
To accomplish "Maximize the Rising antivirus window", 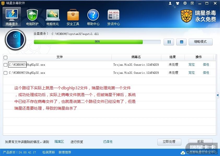I will tap(207, 3).
